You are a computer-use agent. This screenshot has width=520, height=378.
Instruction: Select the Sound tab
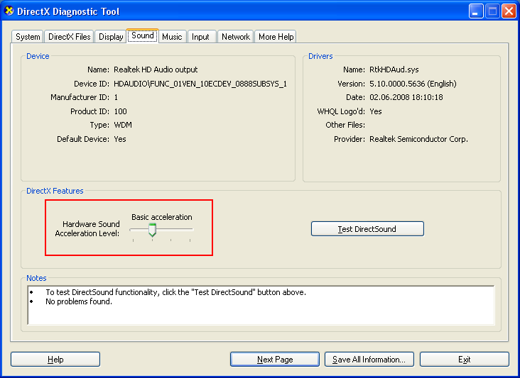pos(143,35)
